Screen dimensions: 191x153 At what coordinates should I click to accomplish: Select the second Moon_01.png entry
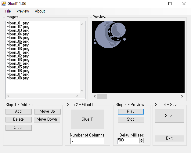pyautogui.click(x=18, y=52)
